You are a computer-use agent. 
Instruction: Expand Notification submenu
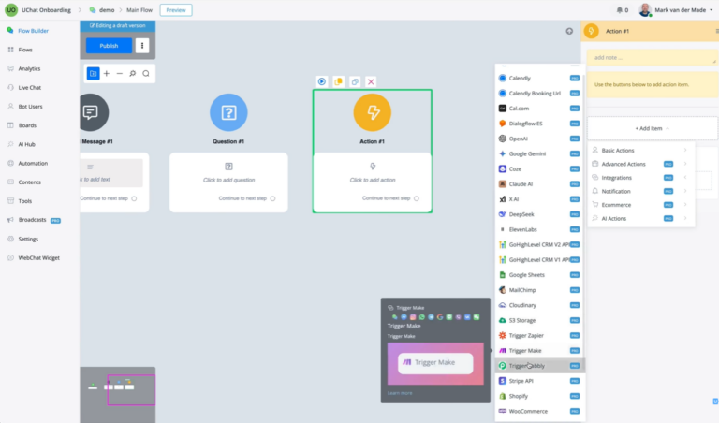pyautogui.click(x=641, y=191)
